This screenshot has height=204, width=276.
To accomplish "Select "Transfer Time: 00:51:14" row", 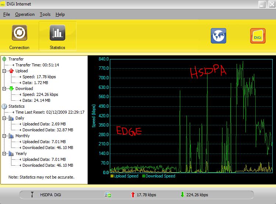I will [37, 65].
